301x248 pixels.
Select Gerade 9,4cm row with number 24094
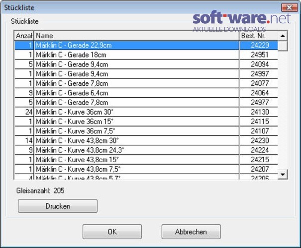coord(146,64)
